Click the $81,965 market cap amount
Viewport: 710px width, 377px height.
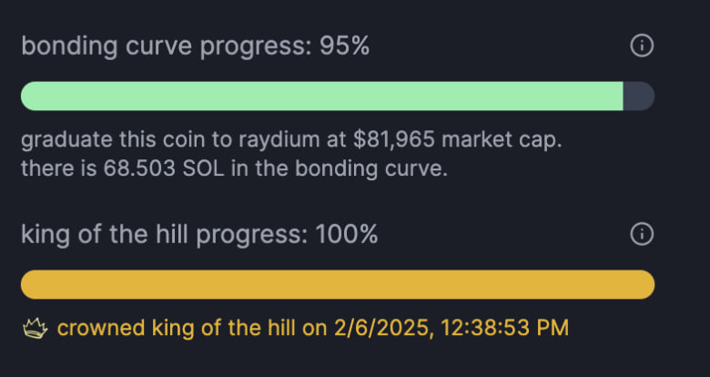click(394, 140)
